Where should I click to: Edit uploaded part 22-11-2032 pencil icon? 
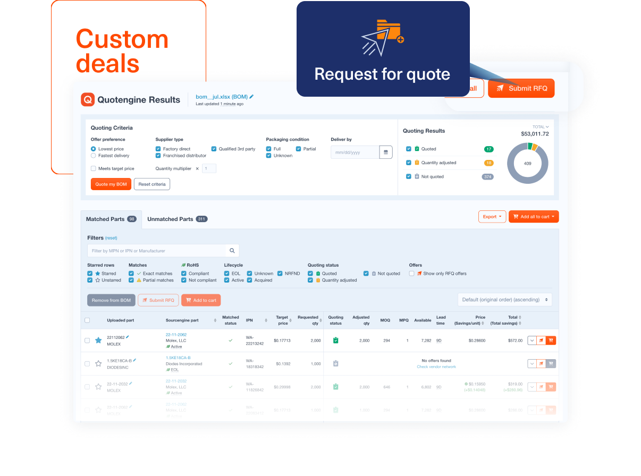coord(131,383)
